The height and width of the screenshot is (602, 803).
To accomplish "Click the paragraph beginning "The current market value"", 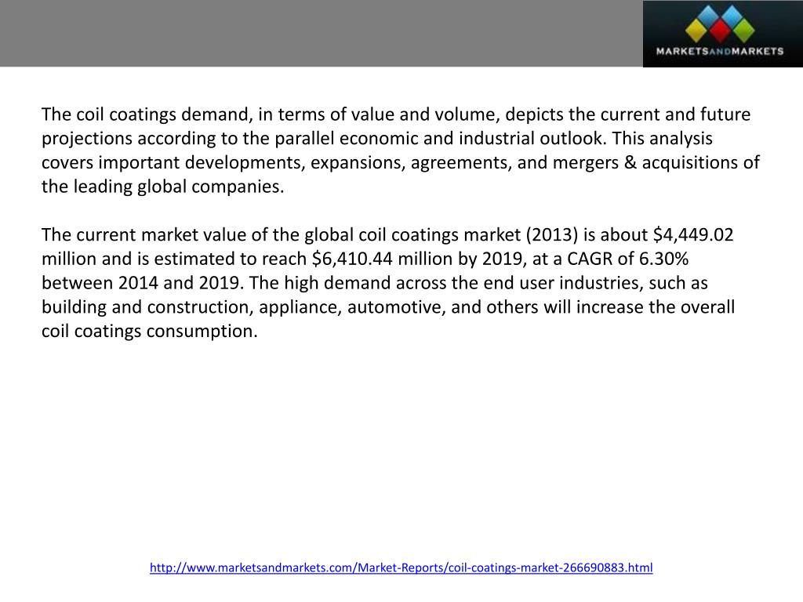I will [x=388, y=282].
